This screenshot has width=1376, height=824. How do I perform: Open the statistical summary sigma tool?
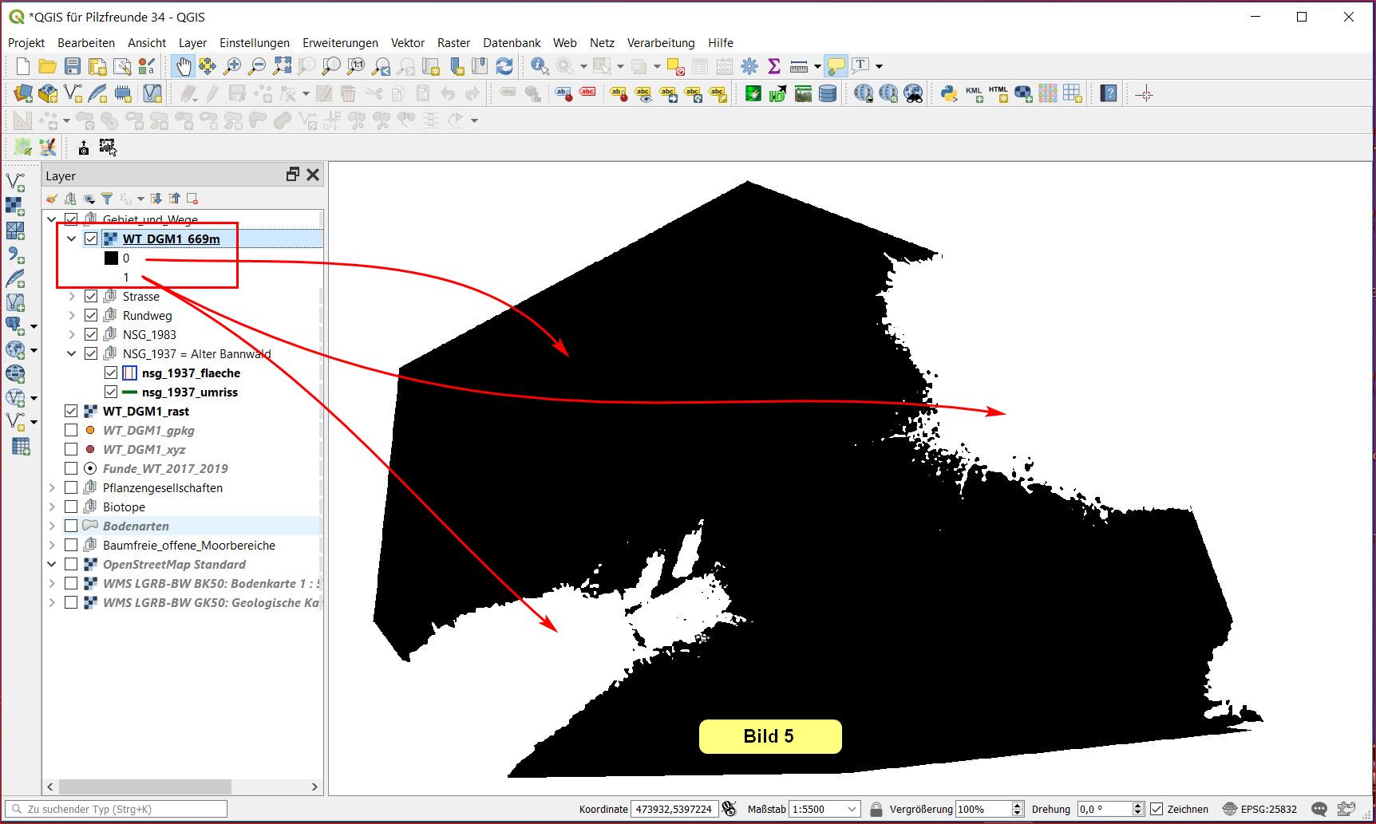coord(773,66)
